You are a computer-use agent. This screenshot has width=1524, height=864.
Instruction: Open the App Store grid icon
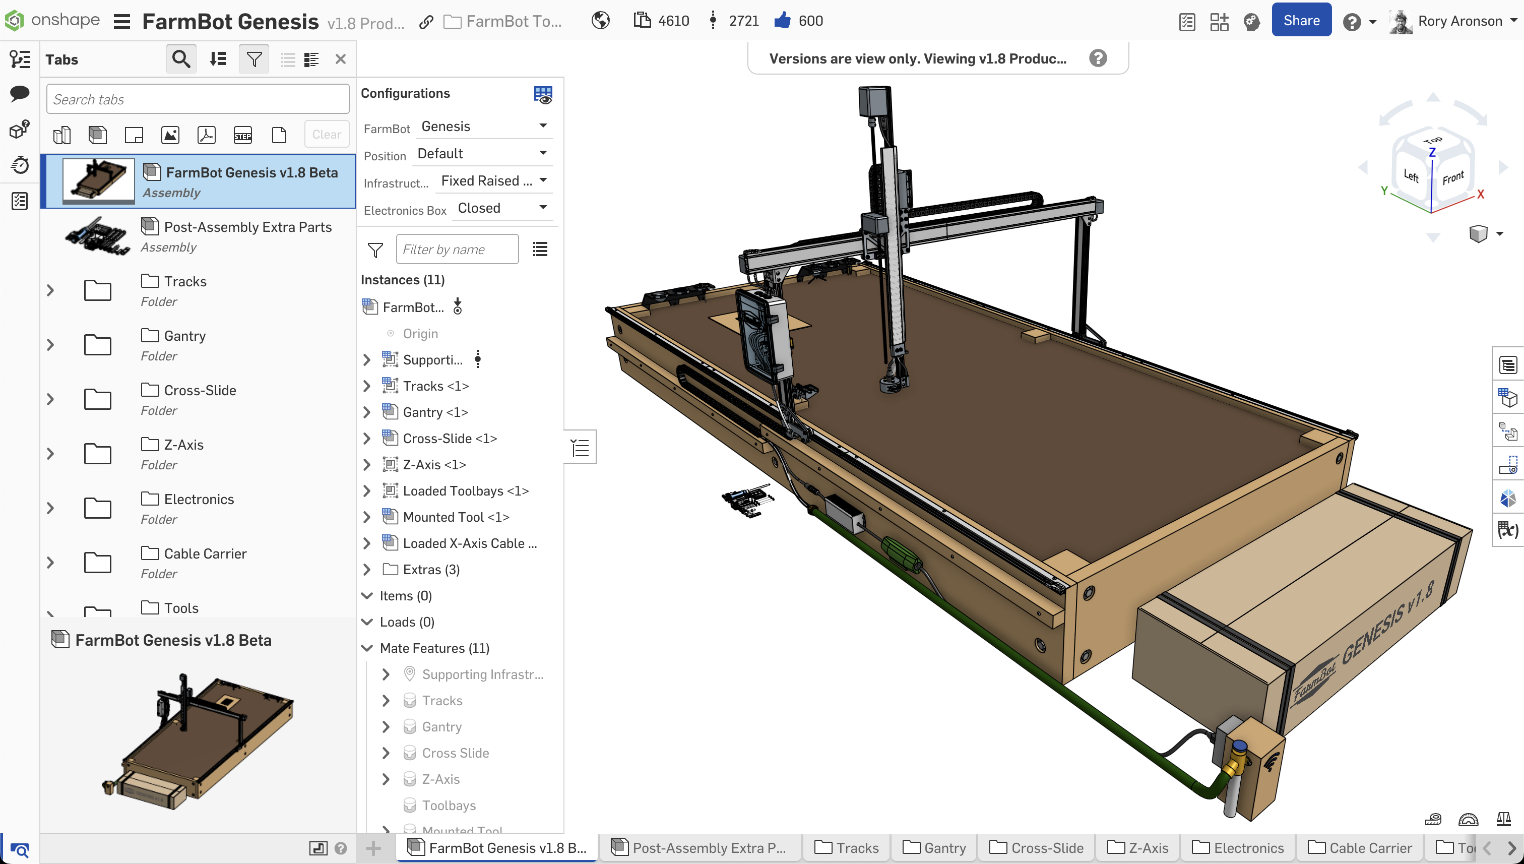[1219, 22]
